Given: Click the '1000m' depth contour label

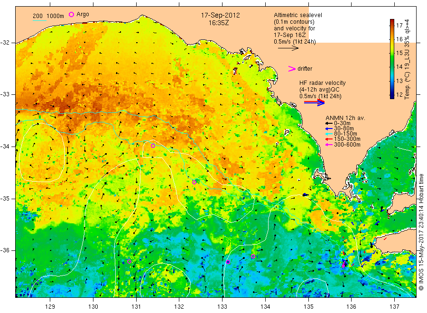Looking at the screenshot, I should click(x=56, y=16).
